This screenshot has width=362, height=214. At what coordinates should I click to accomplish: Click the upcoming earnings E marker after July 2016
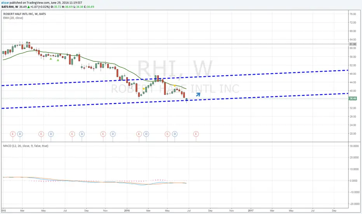pyautogui.click(x=196, y=134)
